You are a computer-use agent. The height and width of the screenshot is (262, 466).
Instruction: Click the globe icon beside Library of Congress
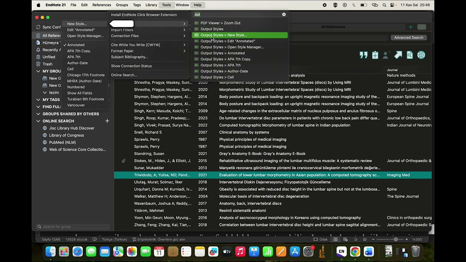point(45,135)
